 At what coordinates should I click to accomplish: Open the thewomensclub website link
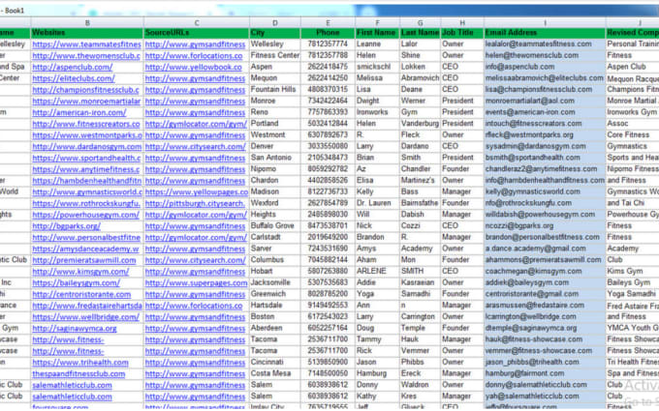86,55
